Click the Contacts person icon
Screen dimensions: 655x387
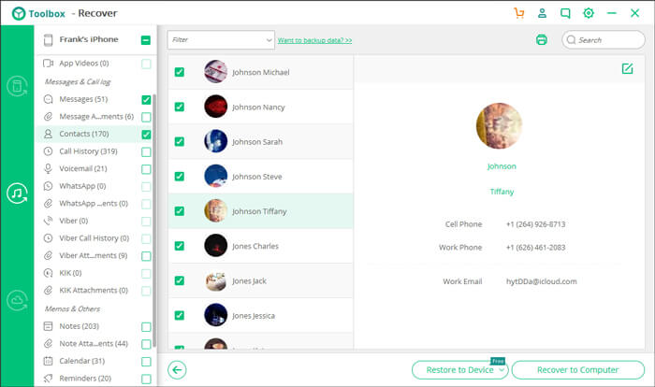48,134
